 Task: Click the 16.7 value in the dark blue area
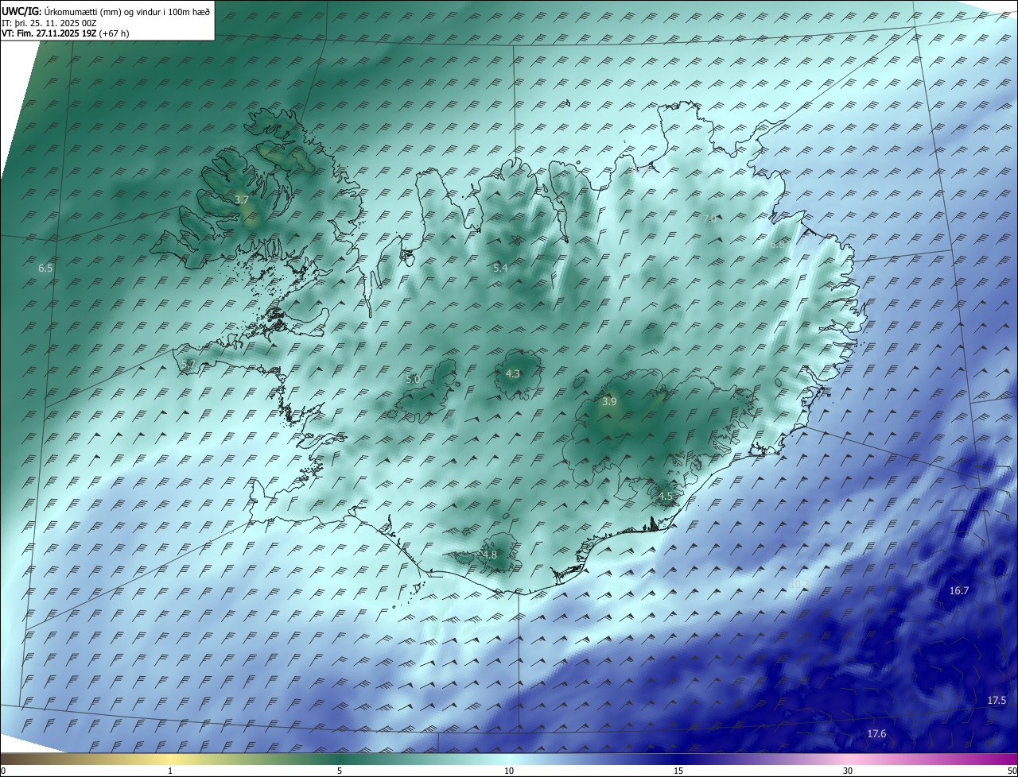[959, 590]
